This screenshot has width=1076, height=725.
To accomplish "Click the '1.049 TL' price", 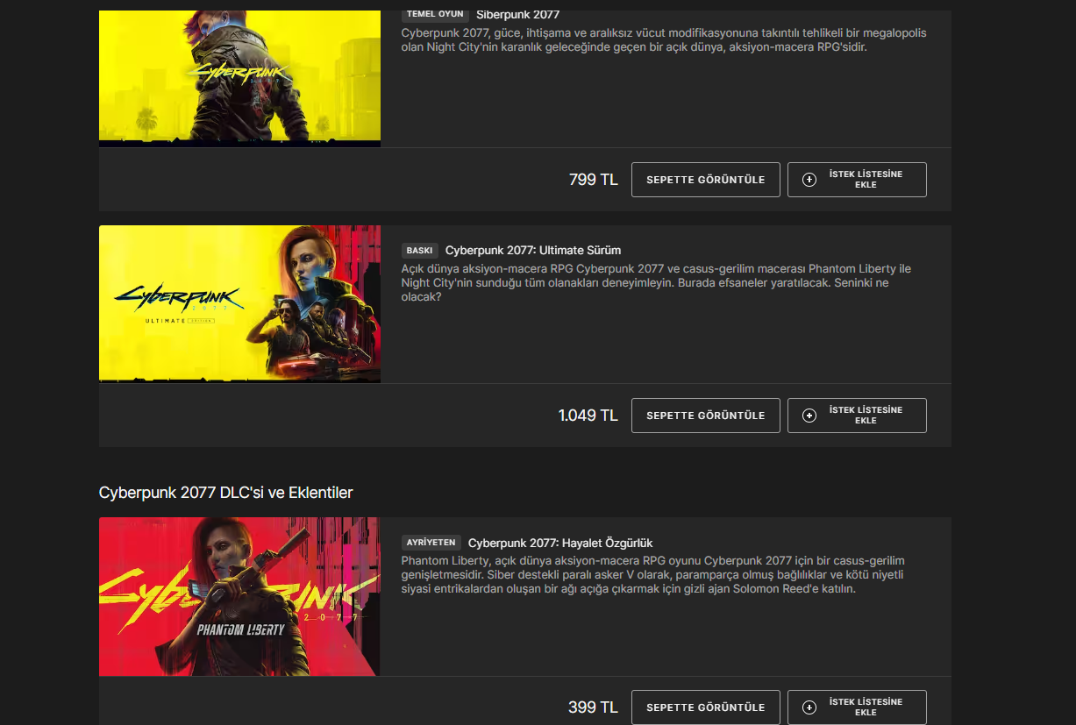I will pos(588,416).
